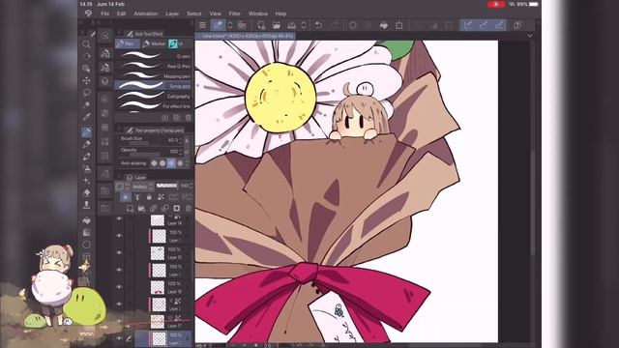The image size is (619, 348).
Task: Click the Export share icon in command bar
Action: [399, 25]
